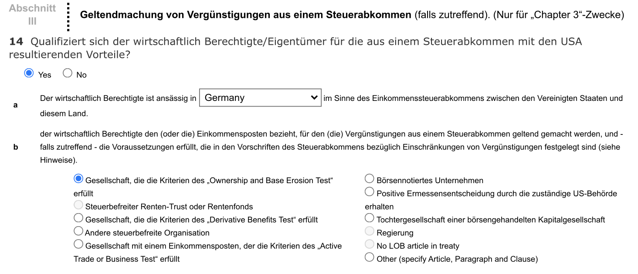The image size is (638, 274).
Task: Choose Steuerbefreiter Renten-Trust oder Rentenfonds option
Action: pos(79,205)
